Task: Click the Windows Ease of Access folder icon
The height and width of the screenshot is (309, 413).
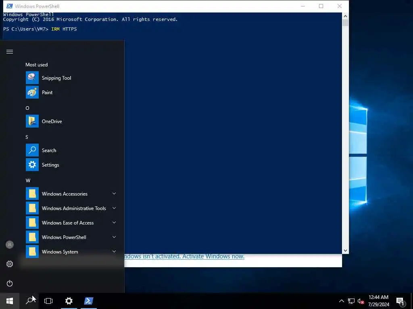Action: point(32,222)
